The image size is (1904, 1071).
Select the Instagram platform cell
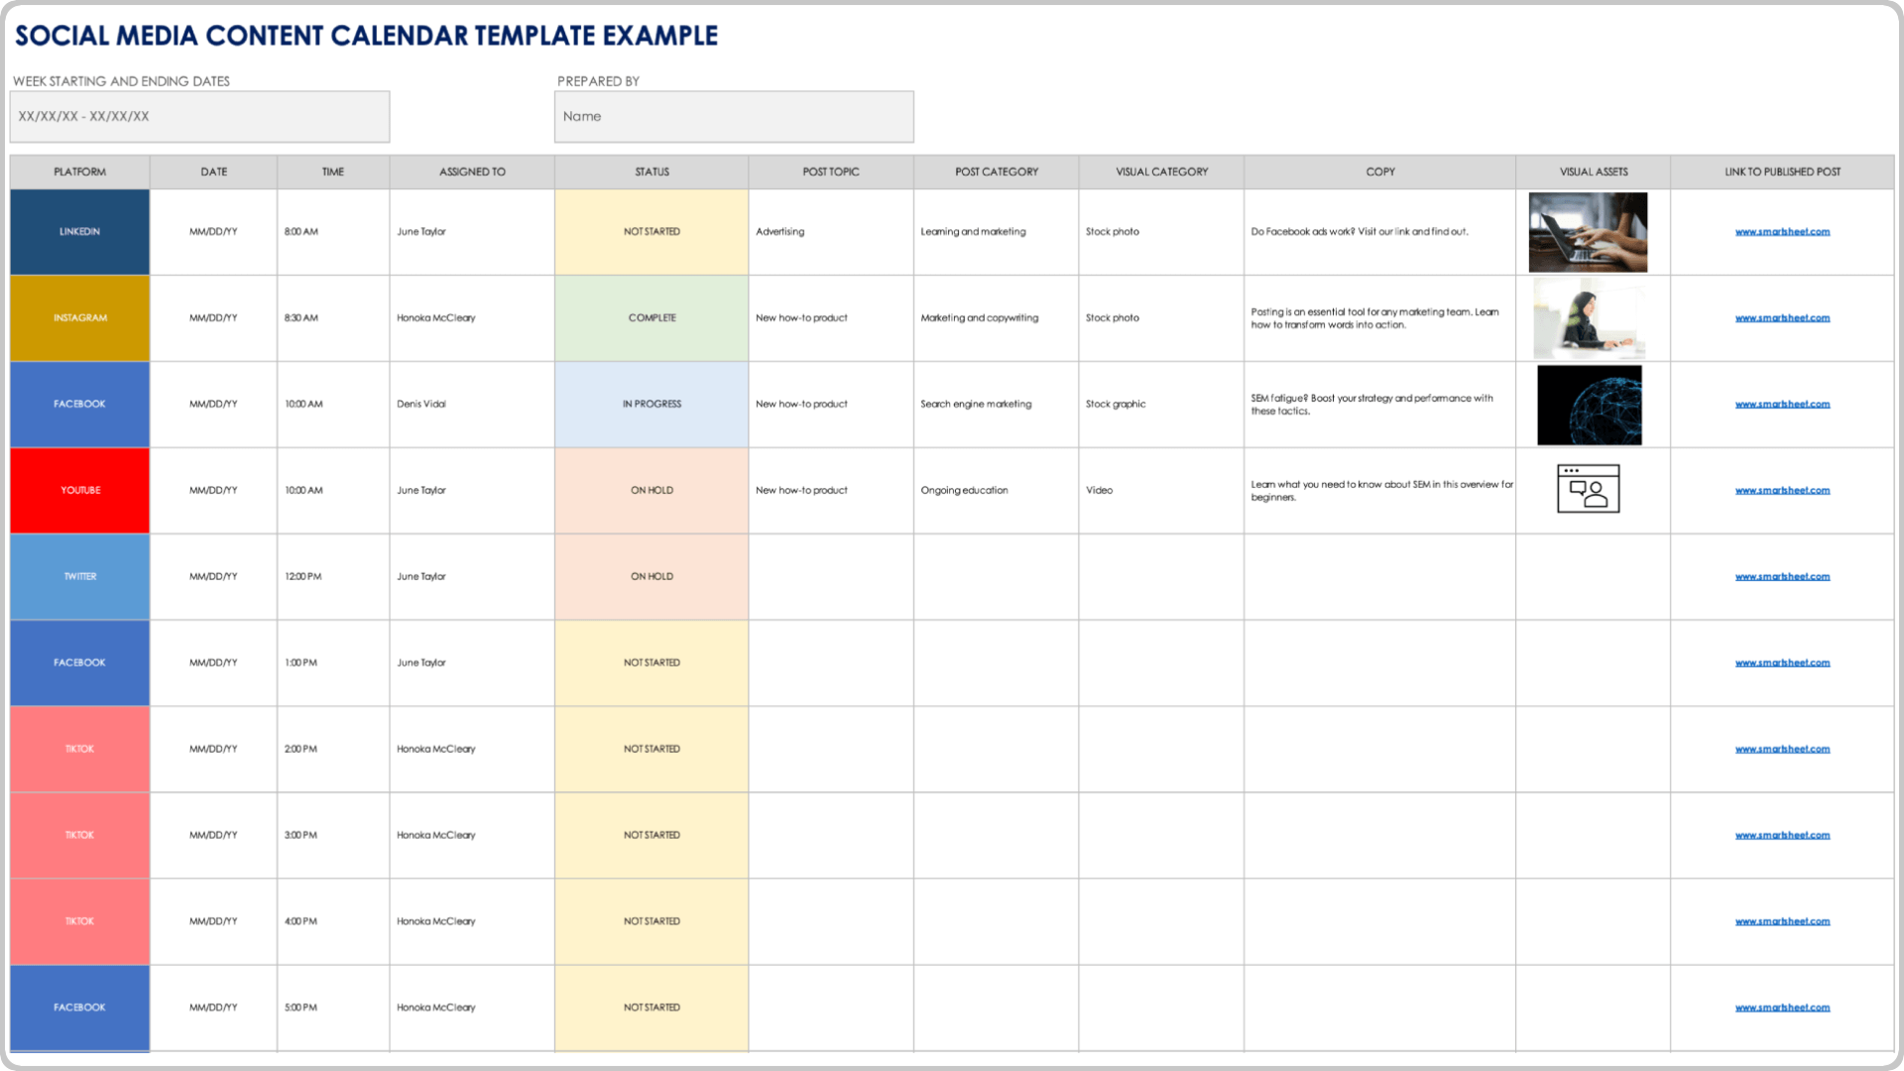click(x=79, y=318)
